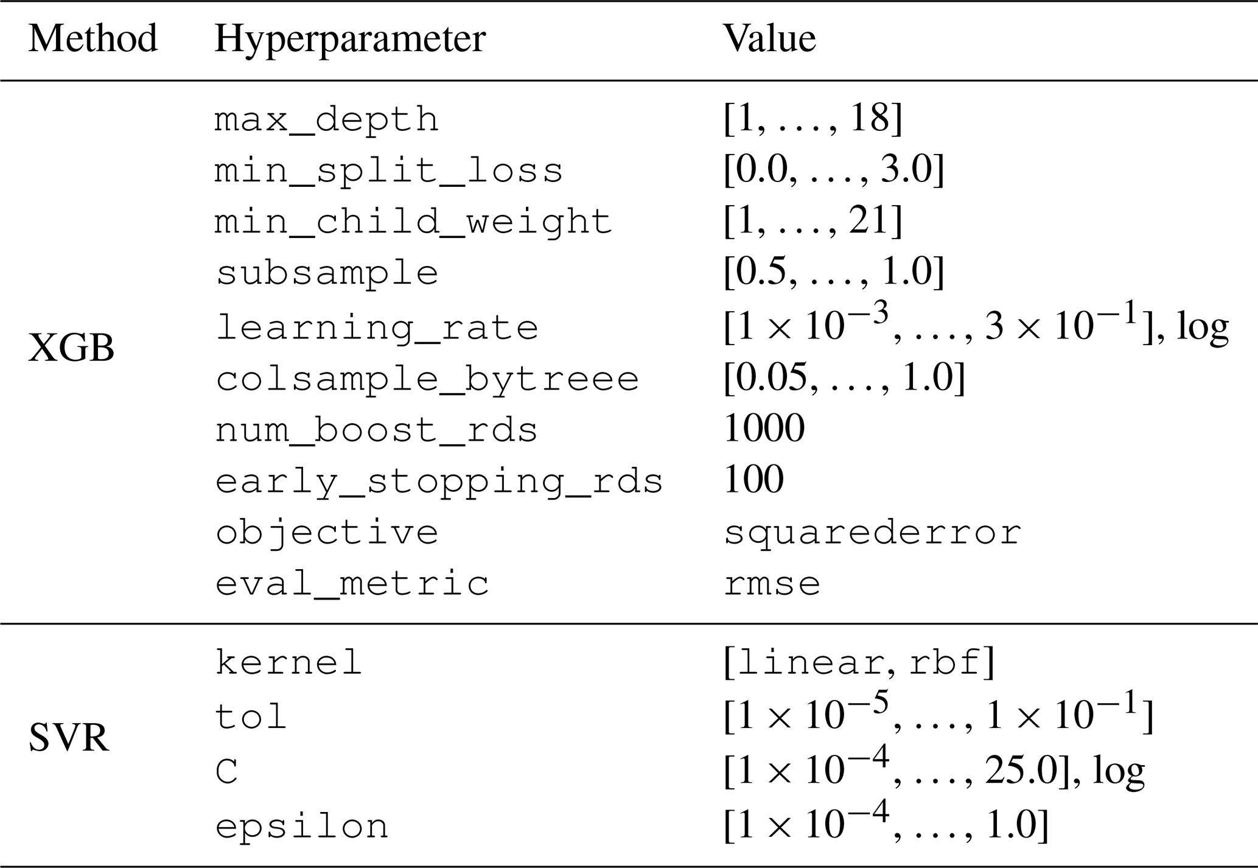Click the squarederror objective value
Viewport: 1258px width, 868px height.
click(x=872, y=533)
